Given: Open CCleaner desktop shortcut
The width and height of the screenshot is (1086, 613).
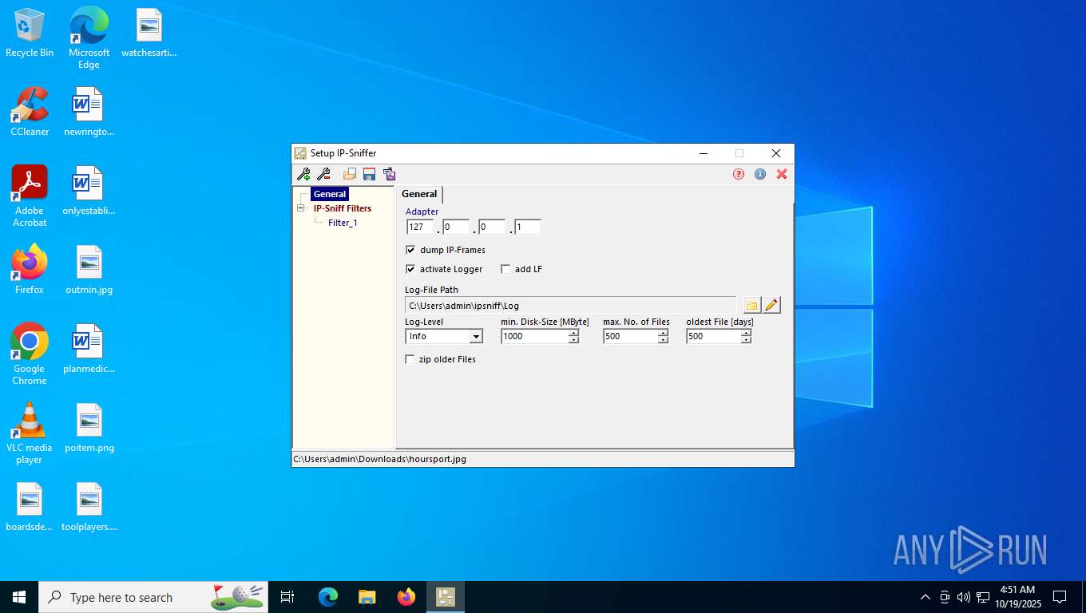Looking at the screenshot, I should (x=30, y=112).
